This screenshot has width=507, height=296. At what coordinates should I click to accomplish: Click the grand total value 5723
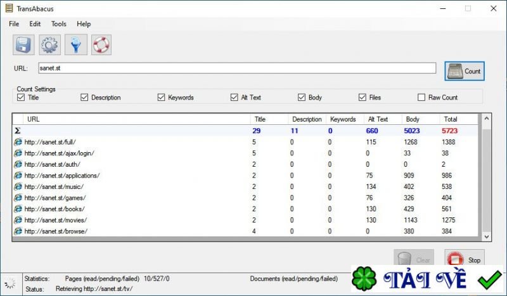(x=449, y=131)
